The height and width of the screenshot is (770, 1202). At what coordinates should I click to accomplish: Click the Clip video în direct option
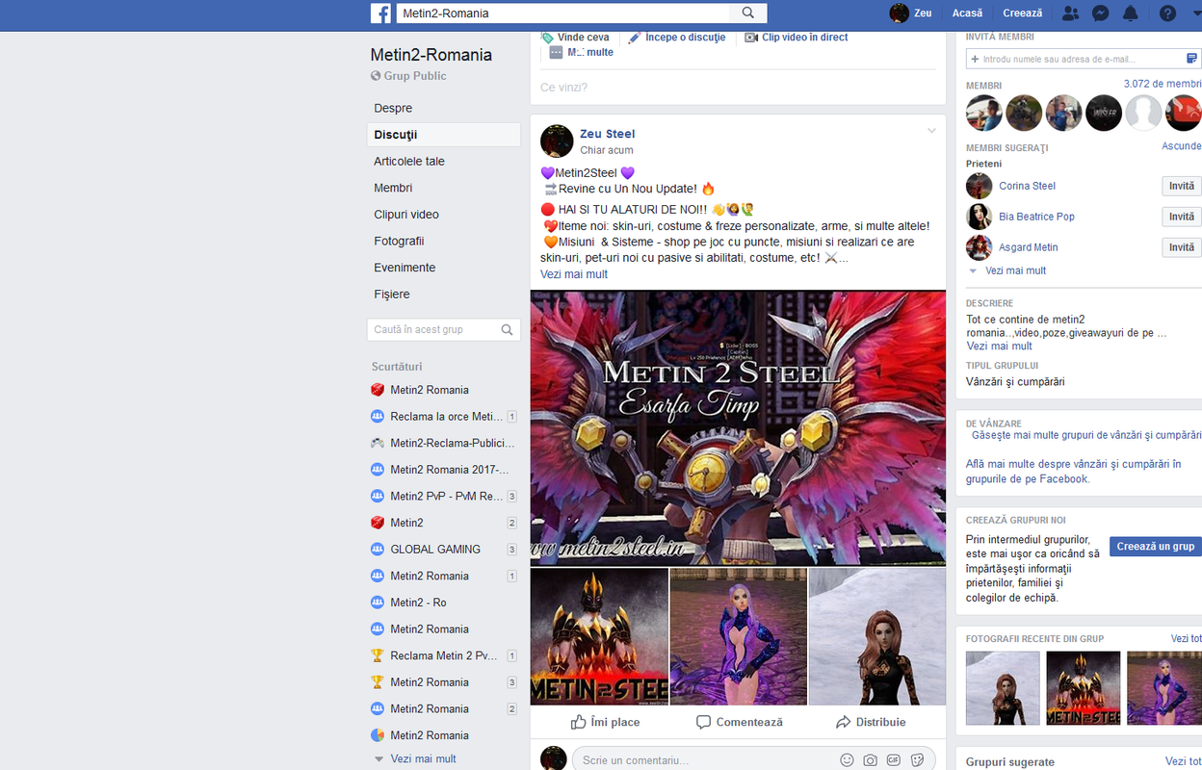[x=797, y=38]
